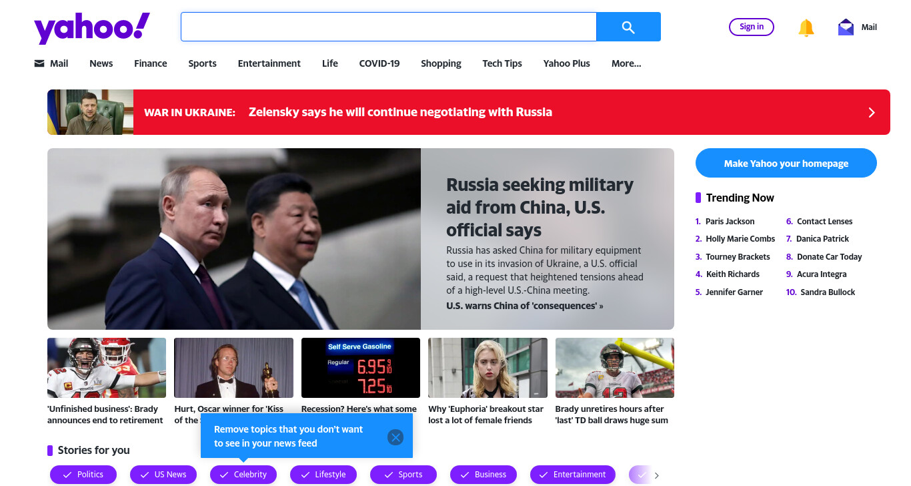The height and width of the screenshot is (486, 911).
Task: Click the Stories for you heading
Action: [x=94, y=450]
